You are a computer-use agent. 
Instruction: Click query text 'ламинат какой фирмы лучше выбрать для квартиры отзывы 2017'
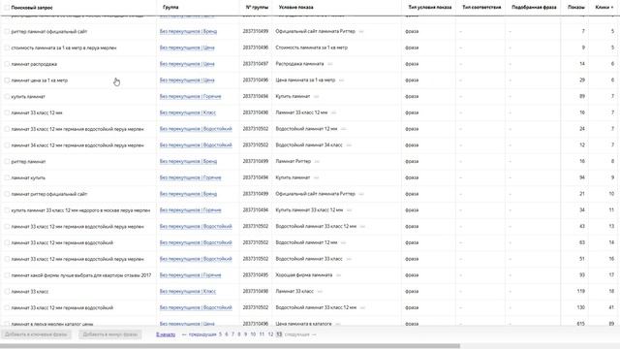pos(81,275)
